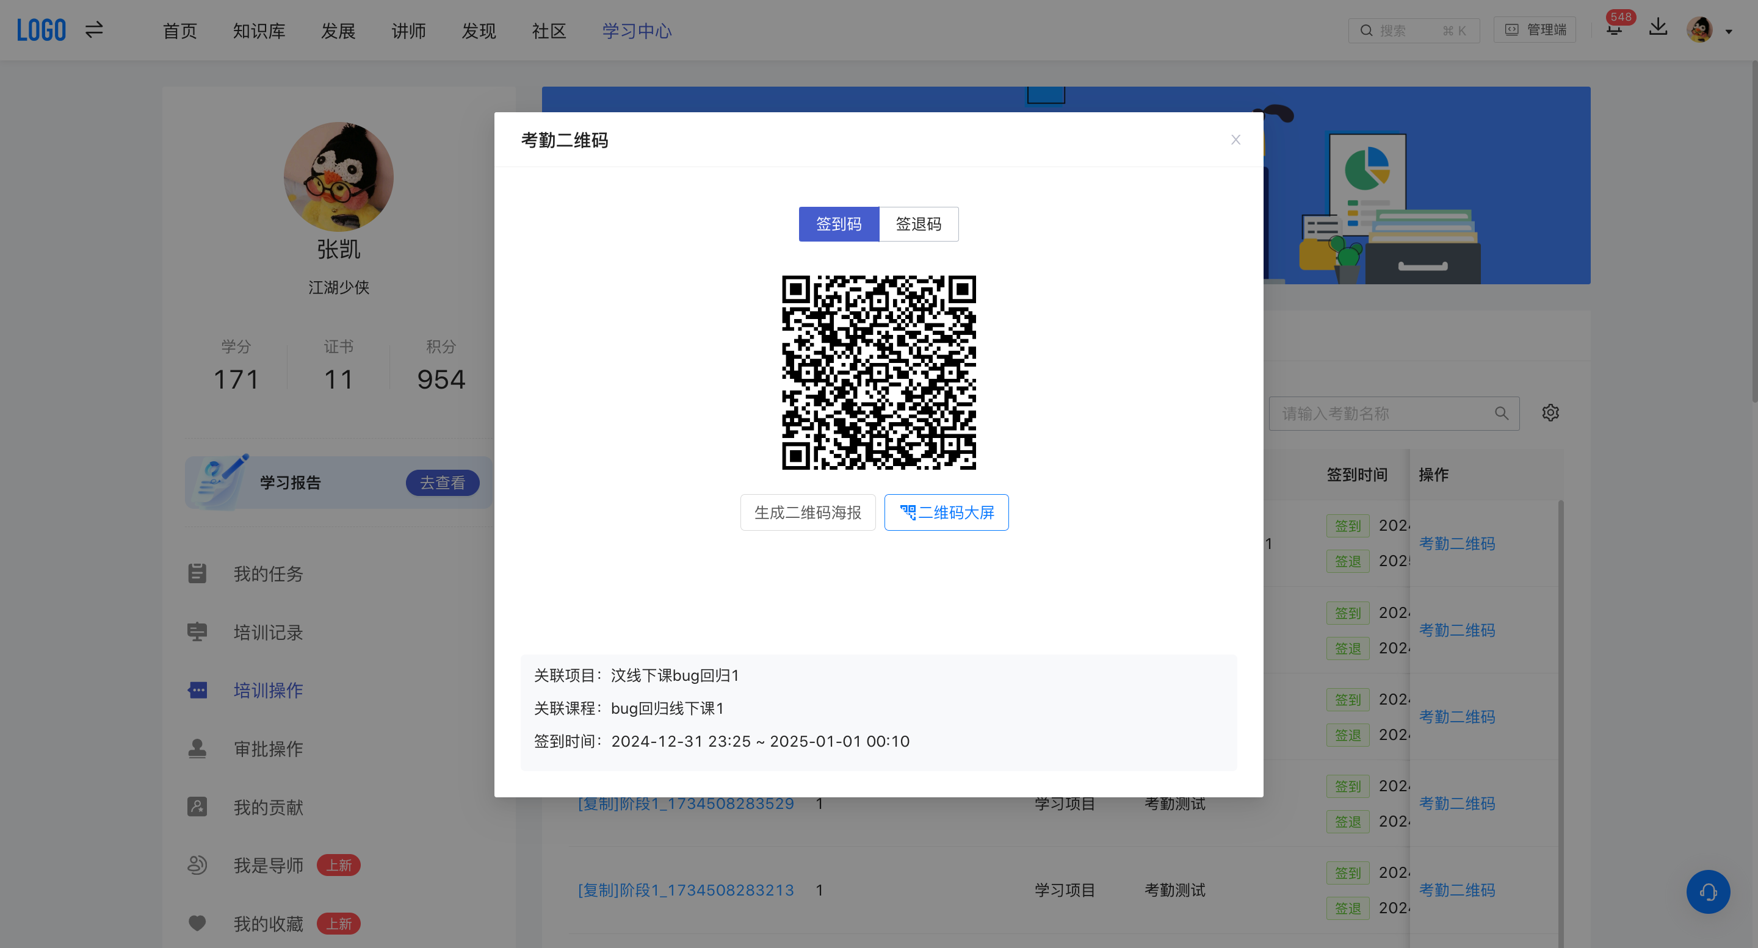Open the 发展 menu
Image resolution: width=1758 pixels, height=948 pixels.
tap(339, 31)
